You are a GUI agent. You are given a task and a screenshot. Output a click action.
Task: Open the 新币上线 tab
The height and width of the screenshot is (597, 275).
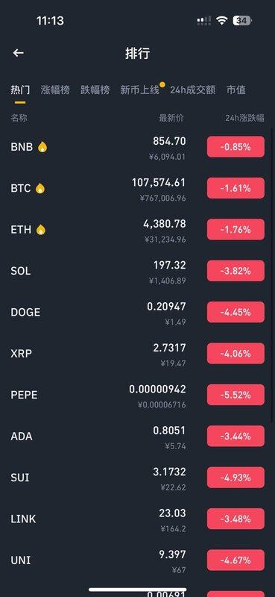tap(139, 90)
